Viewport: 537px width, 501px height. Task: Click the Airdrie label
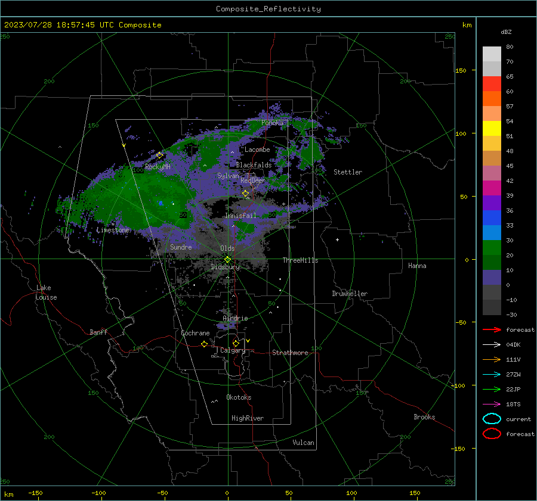pos(235,318)
